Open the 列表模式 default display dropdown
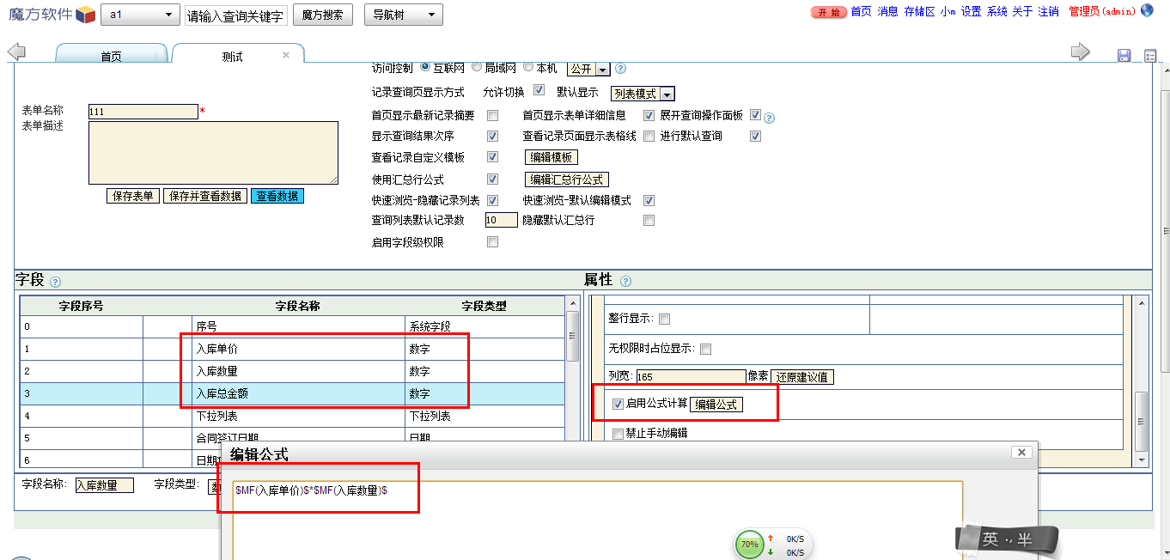The height and width of the screenshot is (560, 1170). click(643, 94)
